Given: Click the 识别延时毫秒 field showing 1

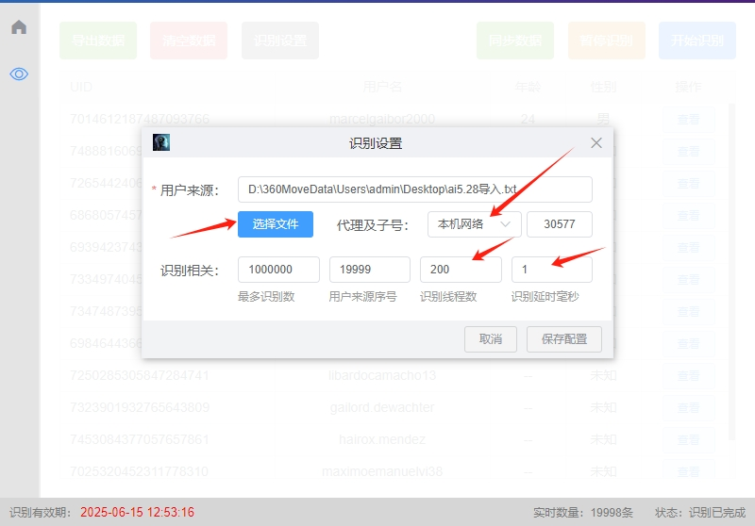Looking at the screenshot, I should (552, 270).
